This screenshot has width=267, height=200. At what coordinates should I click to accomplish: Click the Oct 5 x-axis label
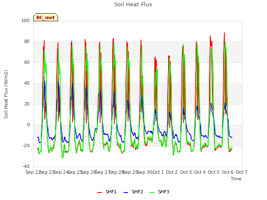(214, 172)
